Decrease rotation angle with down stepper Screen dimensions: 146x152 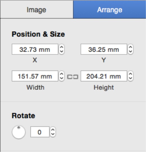pyautogui.click(x=53, y=134)
